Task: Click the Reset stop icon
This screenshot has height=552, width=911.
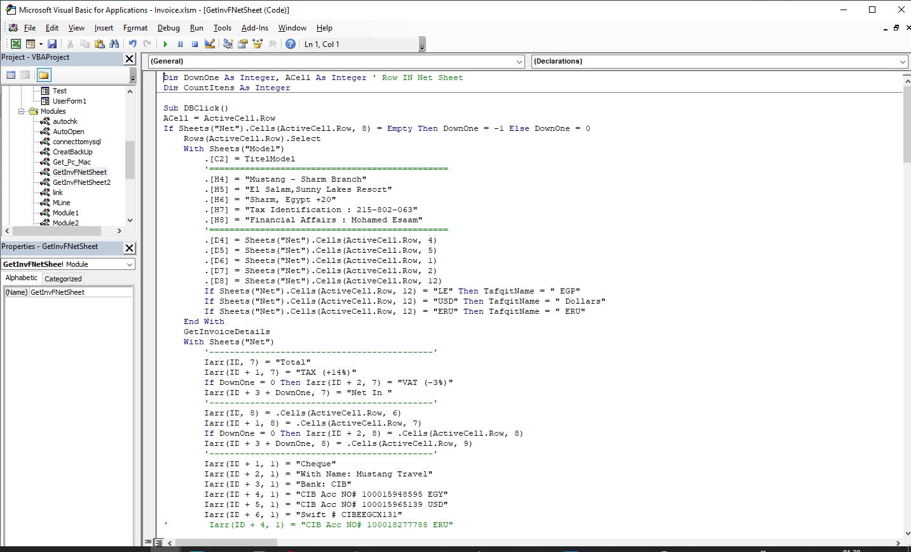Action: pos(195,44)
